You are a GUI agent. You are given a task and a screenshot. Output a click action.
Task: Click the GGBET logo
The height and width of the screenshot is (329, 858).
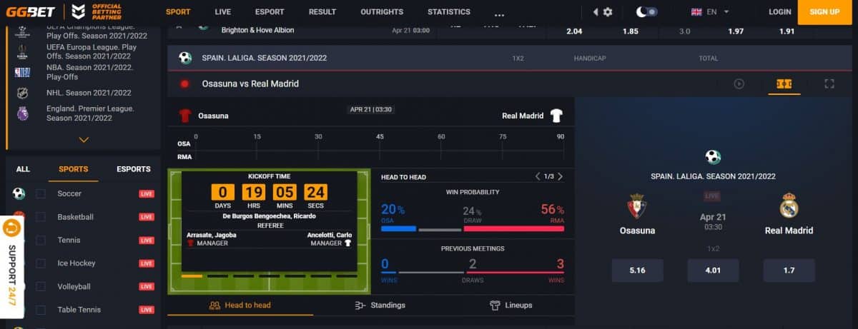point(30,11)
